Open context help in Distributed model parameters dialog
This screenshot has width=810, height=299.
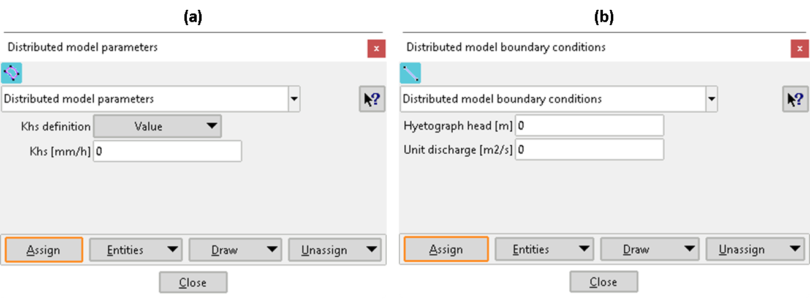click(x=372, y=100)
